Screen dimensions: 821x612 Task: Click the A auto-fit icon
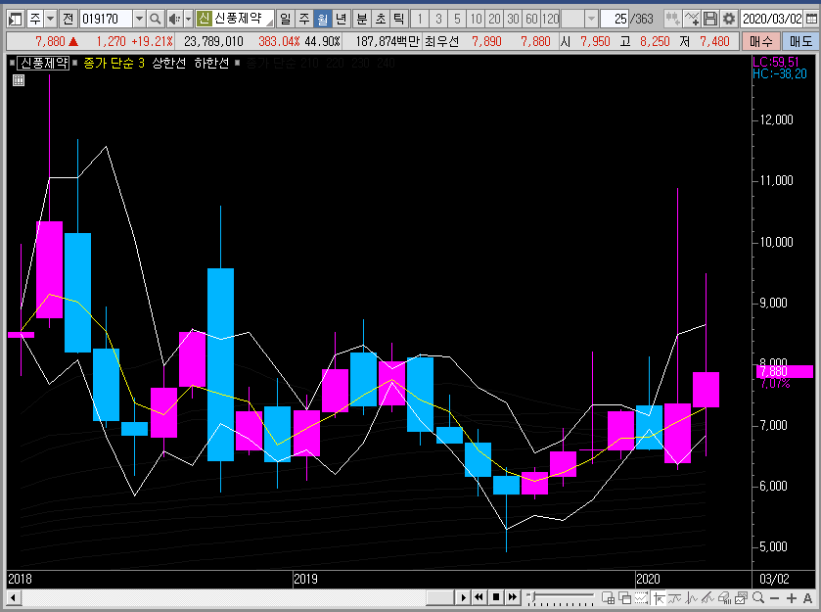[x=808, y=598]
